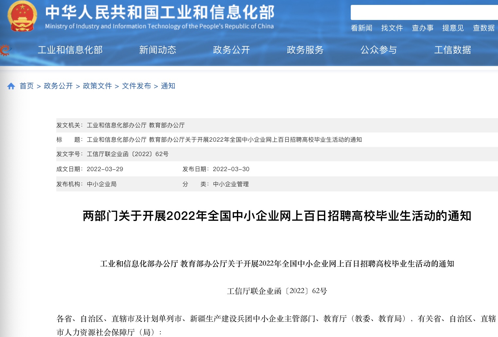Go to 首页 in the breadcrumb
Screen dimensions: 498x337
point(27,86)
